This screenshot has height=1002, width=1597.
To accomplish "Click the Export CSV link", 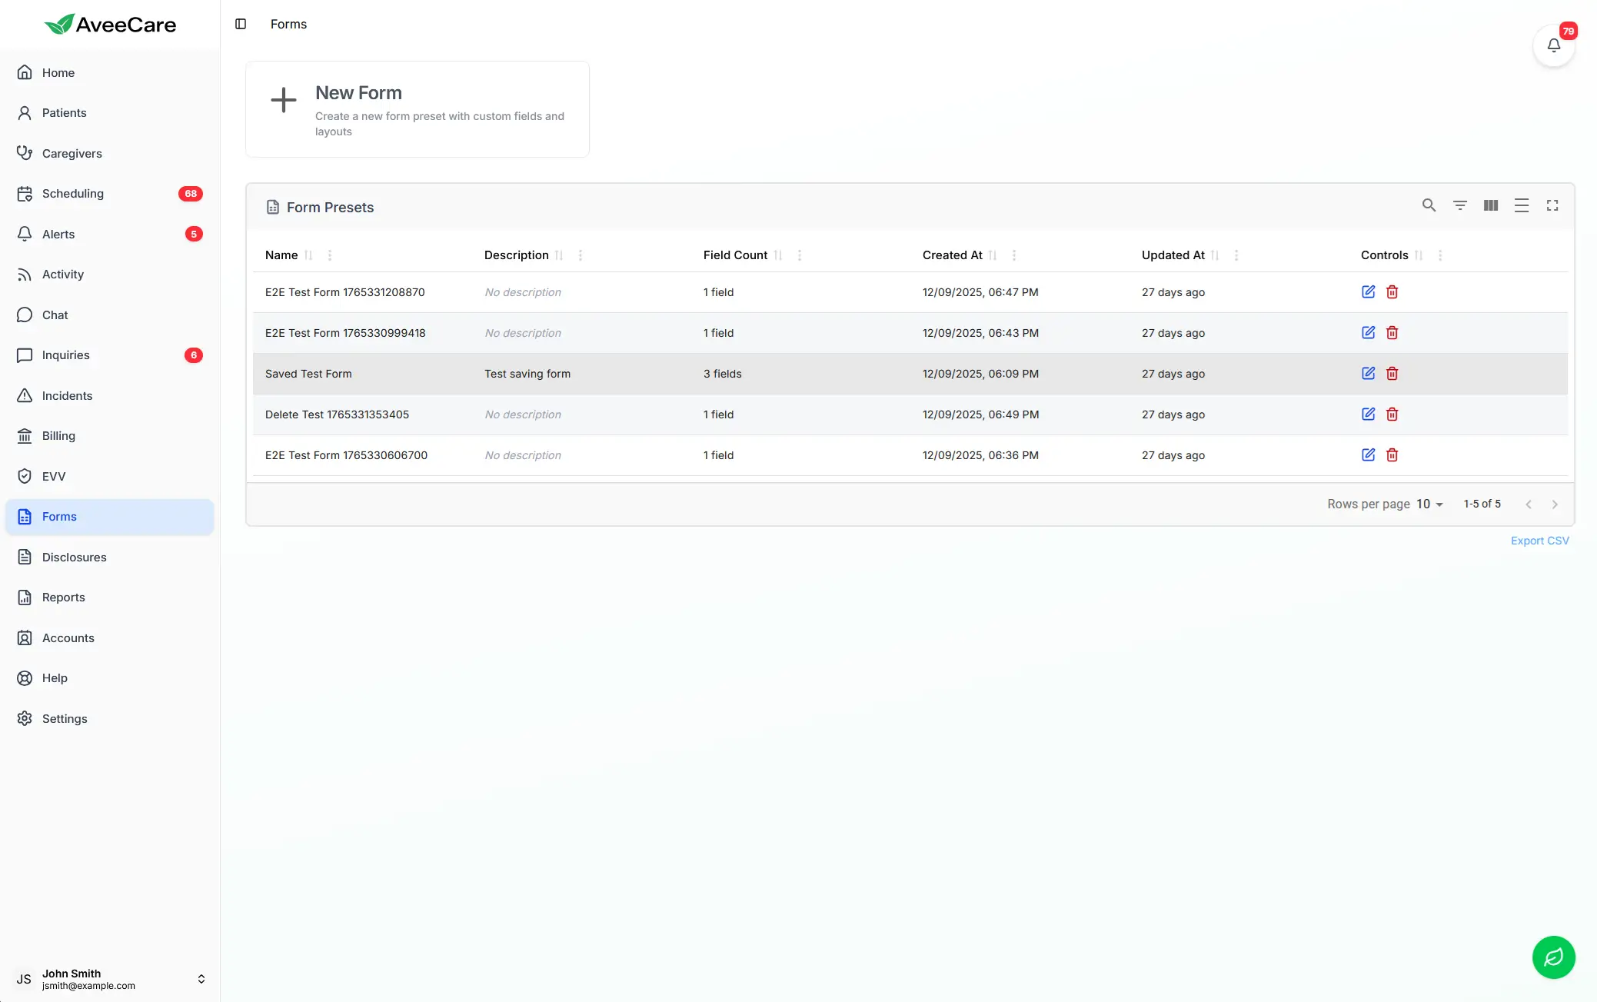I will coord(1539,541).
